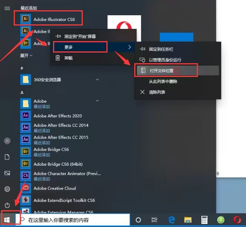Click the 更多 submenu arrow
This screenshot has height=227, width=246.
click(130, 47)
